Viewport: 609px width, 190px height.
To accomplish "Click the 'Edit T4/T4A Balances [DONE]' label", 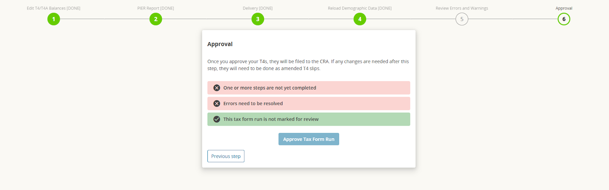I will (x=54, y=8).
